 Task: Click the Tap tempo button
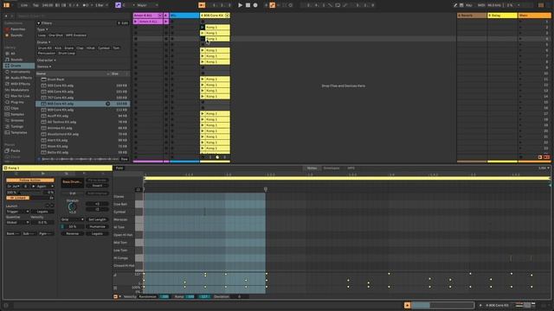pos(35,5)
